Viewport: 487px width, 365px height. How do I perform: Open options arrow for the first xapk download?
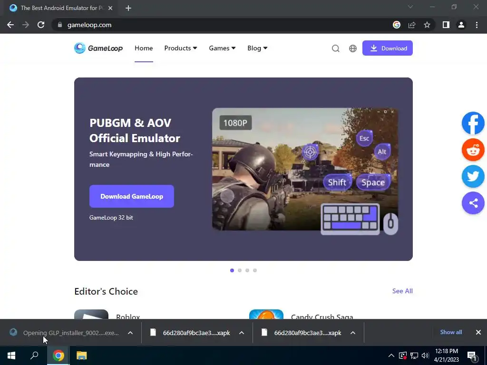click(x=242, y=333)
